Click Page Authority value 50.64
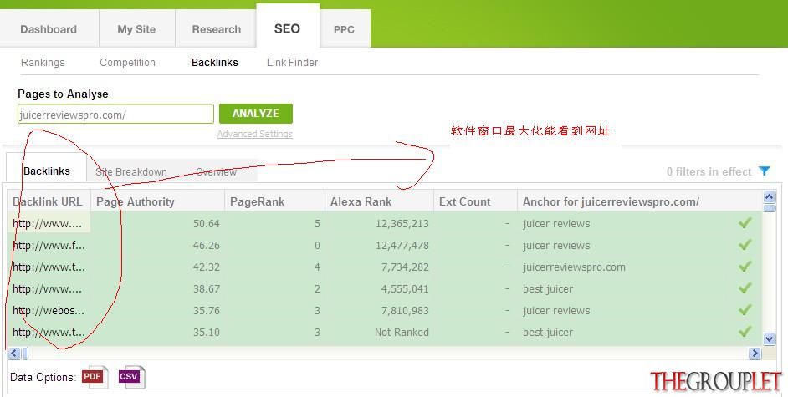The height and width of the screenshot is (397, 788). click(206, 223)
